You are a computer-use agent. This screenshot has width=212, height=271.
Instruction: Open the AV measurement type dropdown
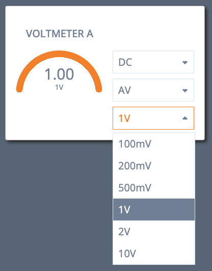153,90
